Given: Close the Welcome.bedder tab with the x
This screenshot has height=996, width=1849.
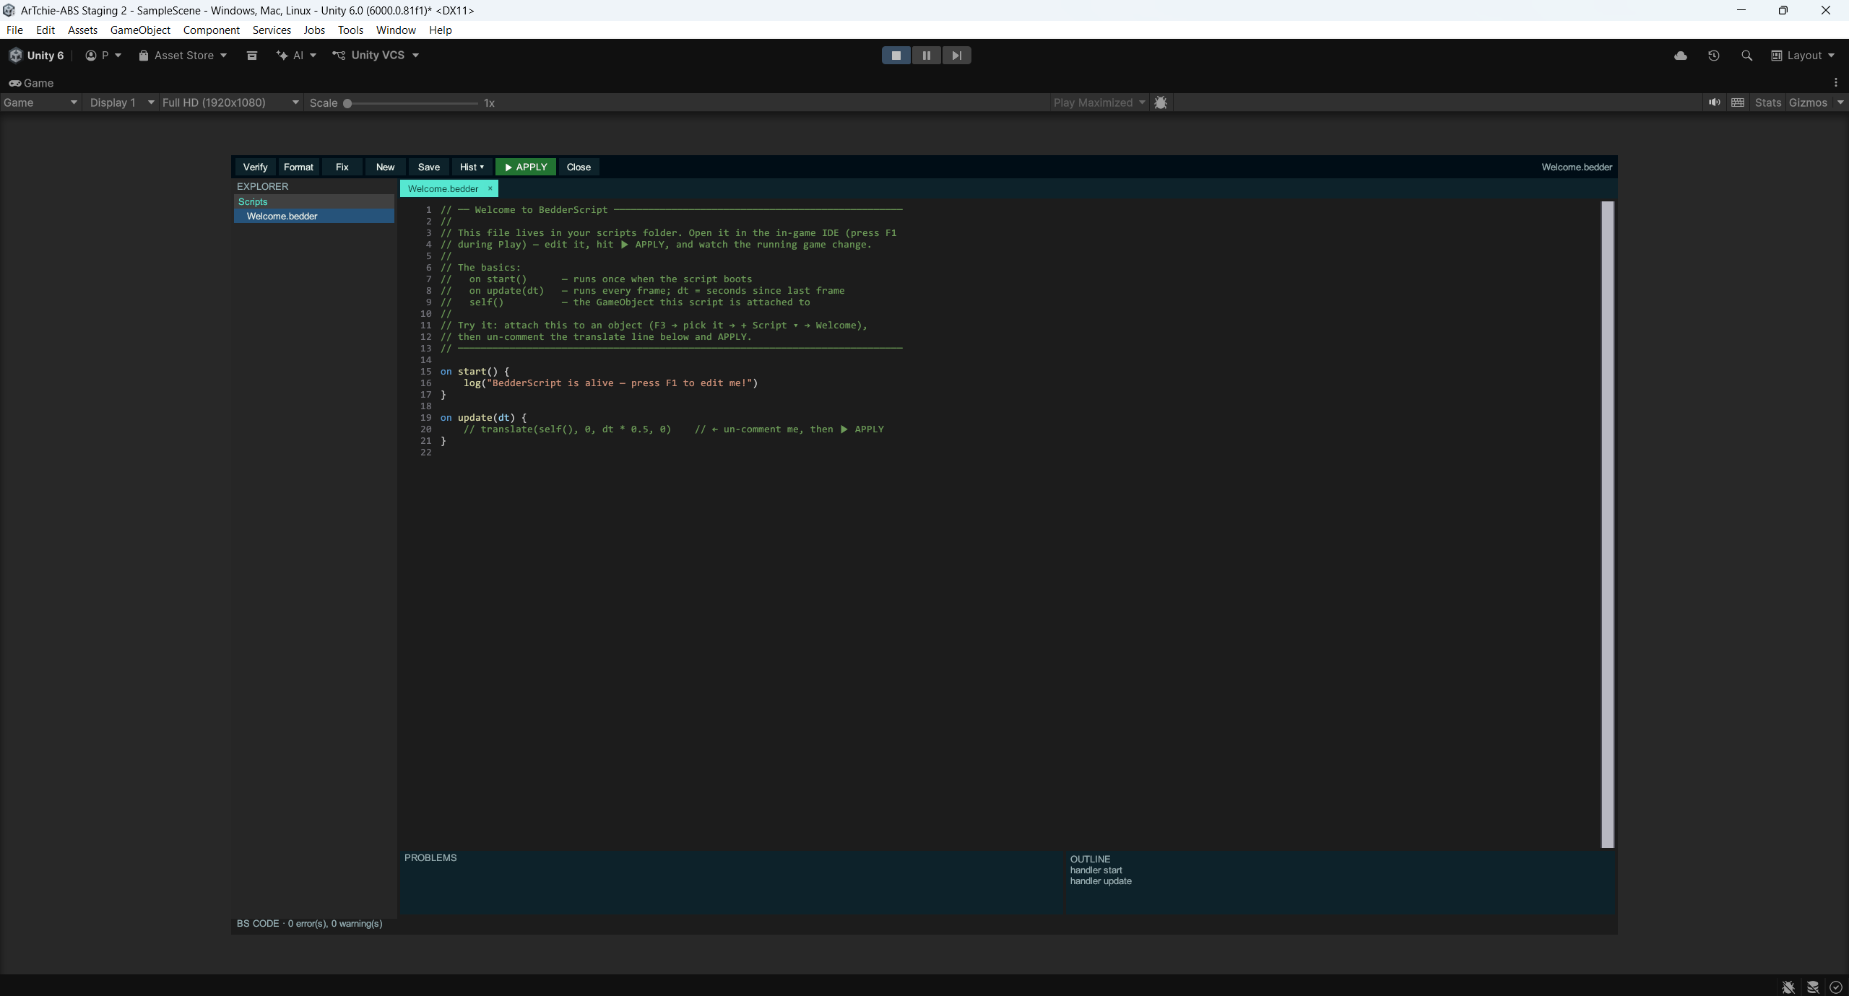Looking at the screenshot, I should tap(490, 188).
